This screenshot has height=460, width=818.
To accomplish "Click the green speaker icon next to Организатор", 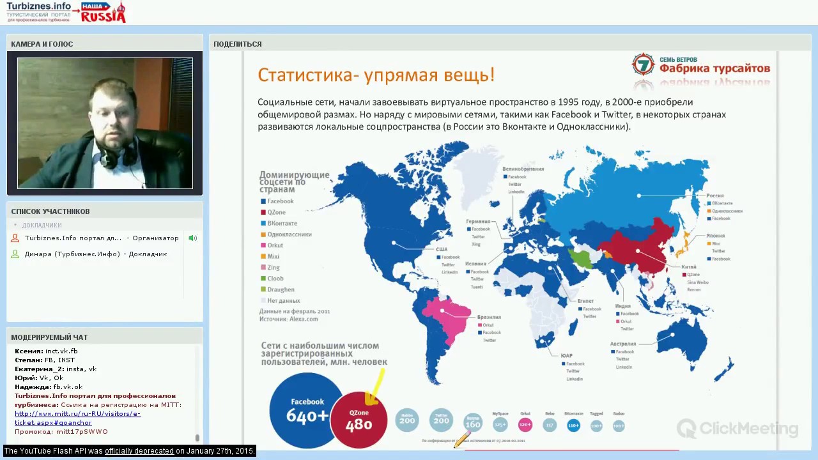I will coord(192,238).
